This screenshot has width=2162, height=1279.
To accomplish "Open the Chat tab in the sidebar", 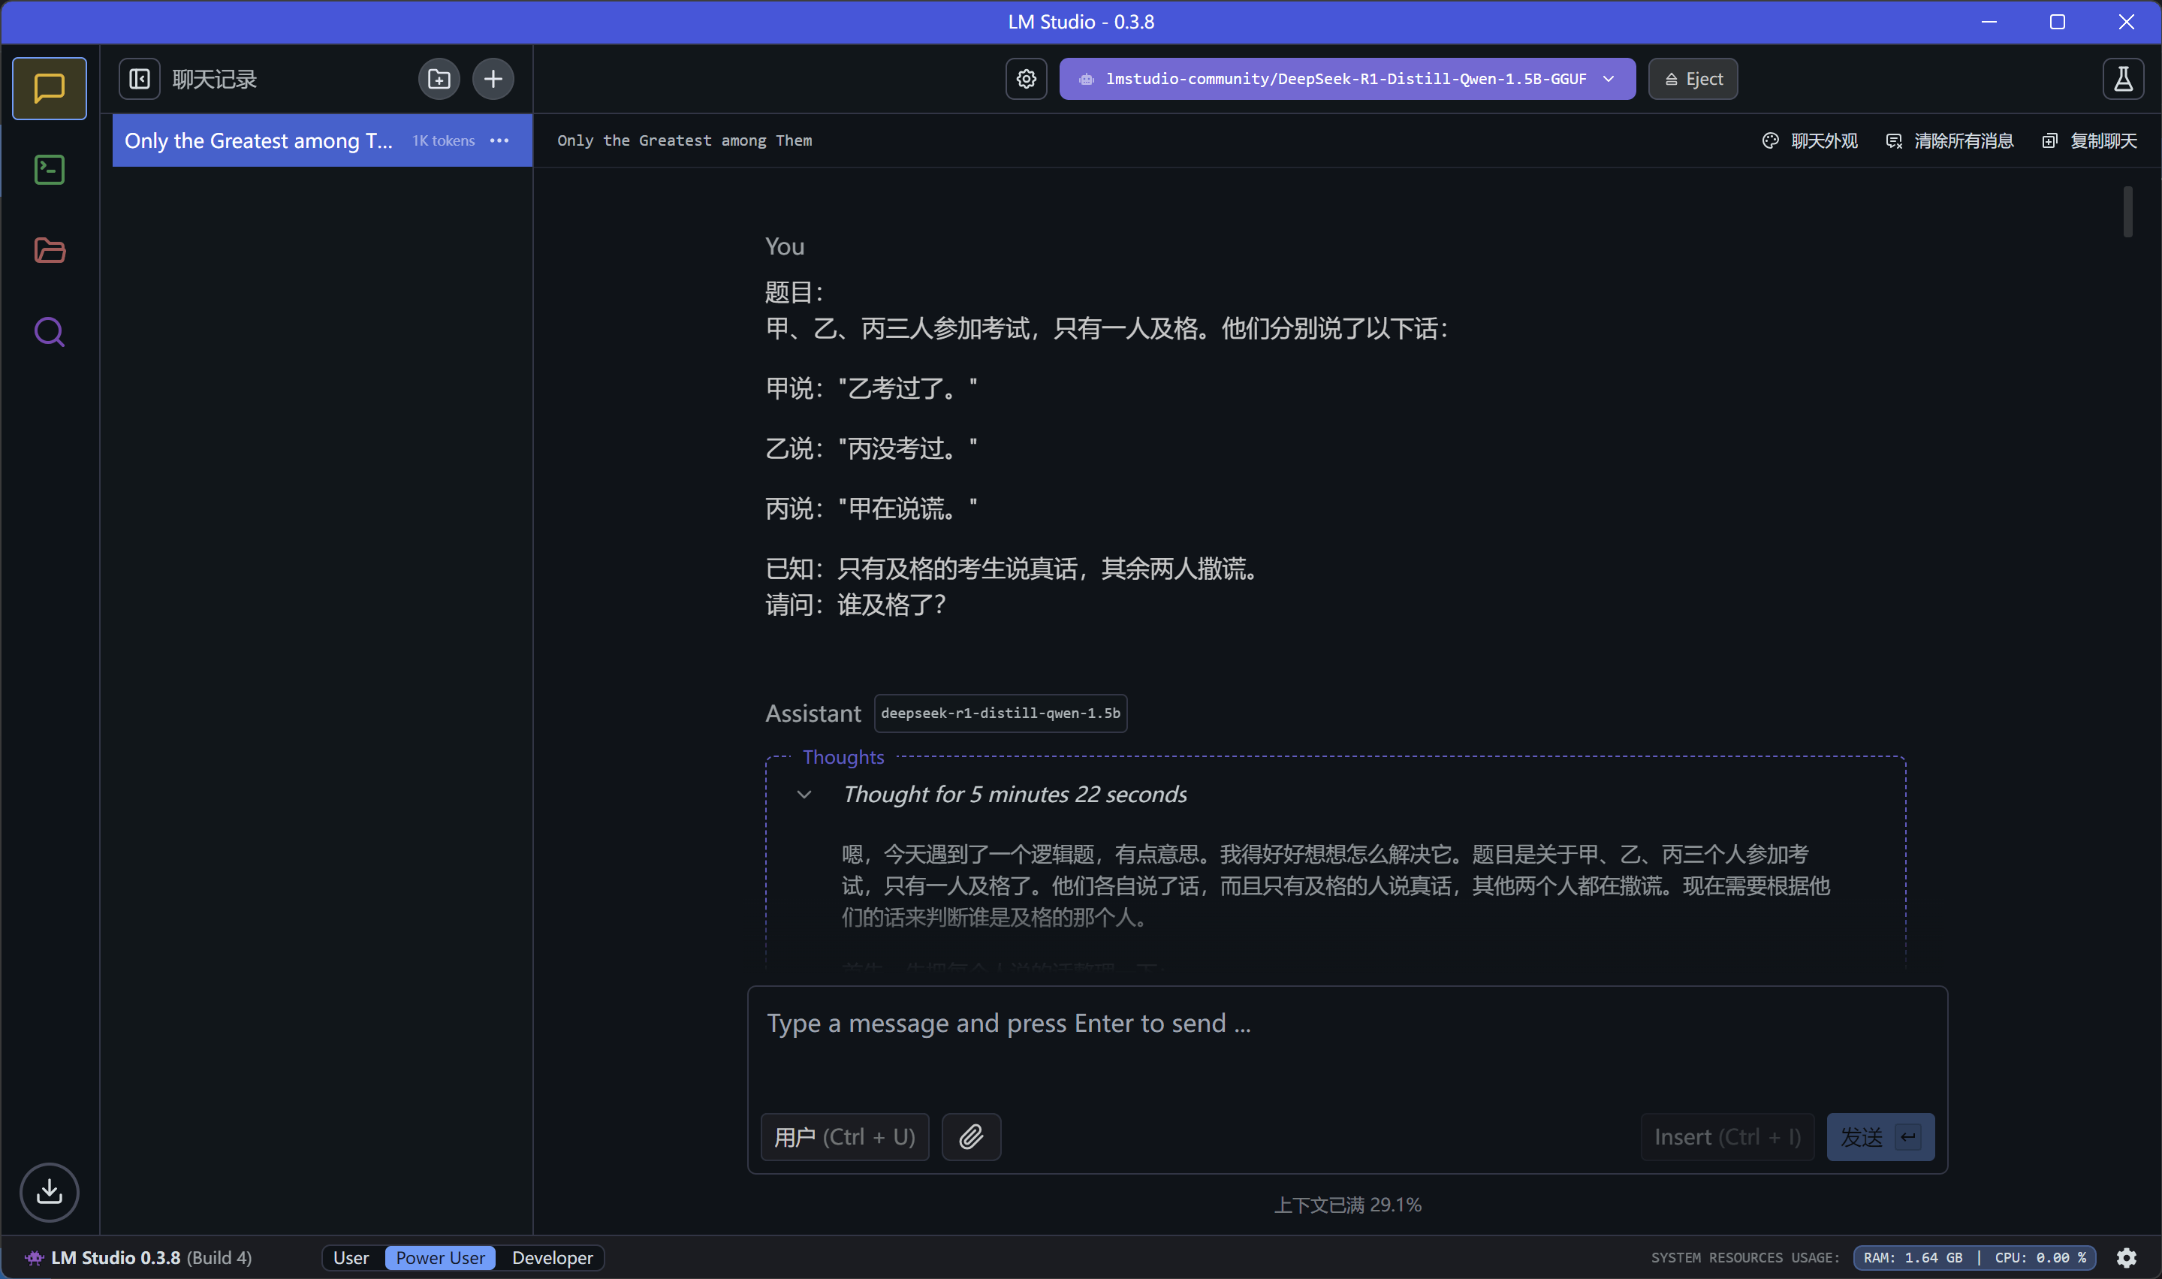I will point(49,88).
